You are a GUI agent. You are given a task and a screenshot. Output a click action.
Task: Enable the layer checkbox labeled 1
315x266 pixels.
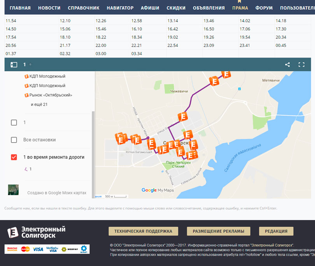14,122
